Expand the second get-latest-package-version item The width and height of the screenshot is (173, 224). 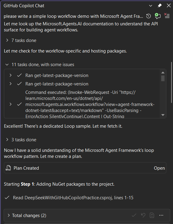click(x=11, y=84)
